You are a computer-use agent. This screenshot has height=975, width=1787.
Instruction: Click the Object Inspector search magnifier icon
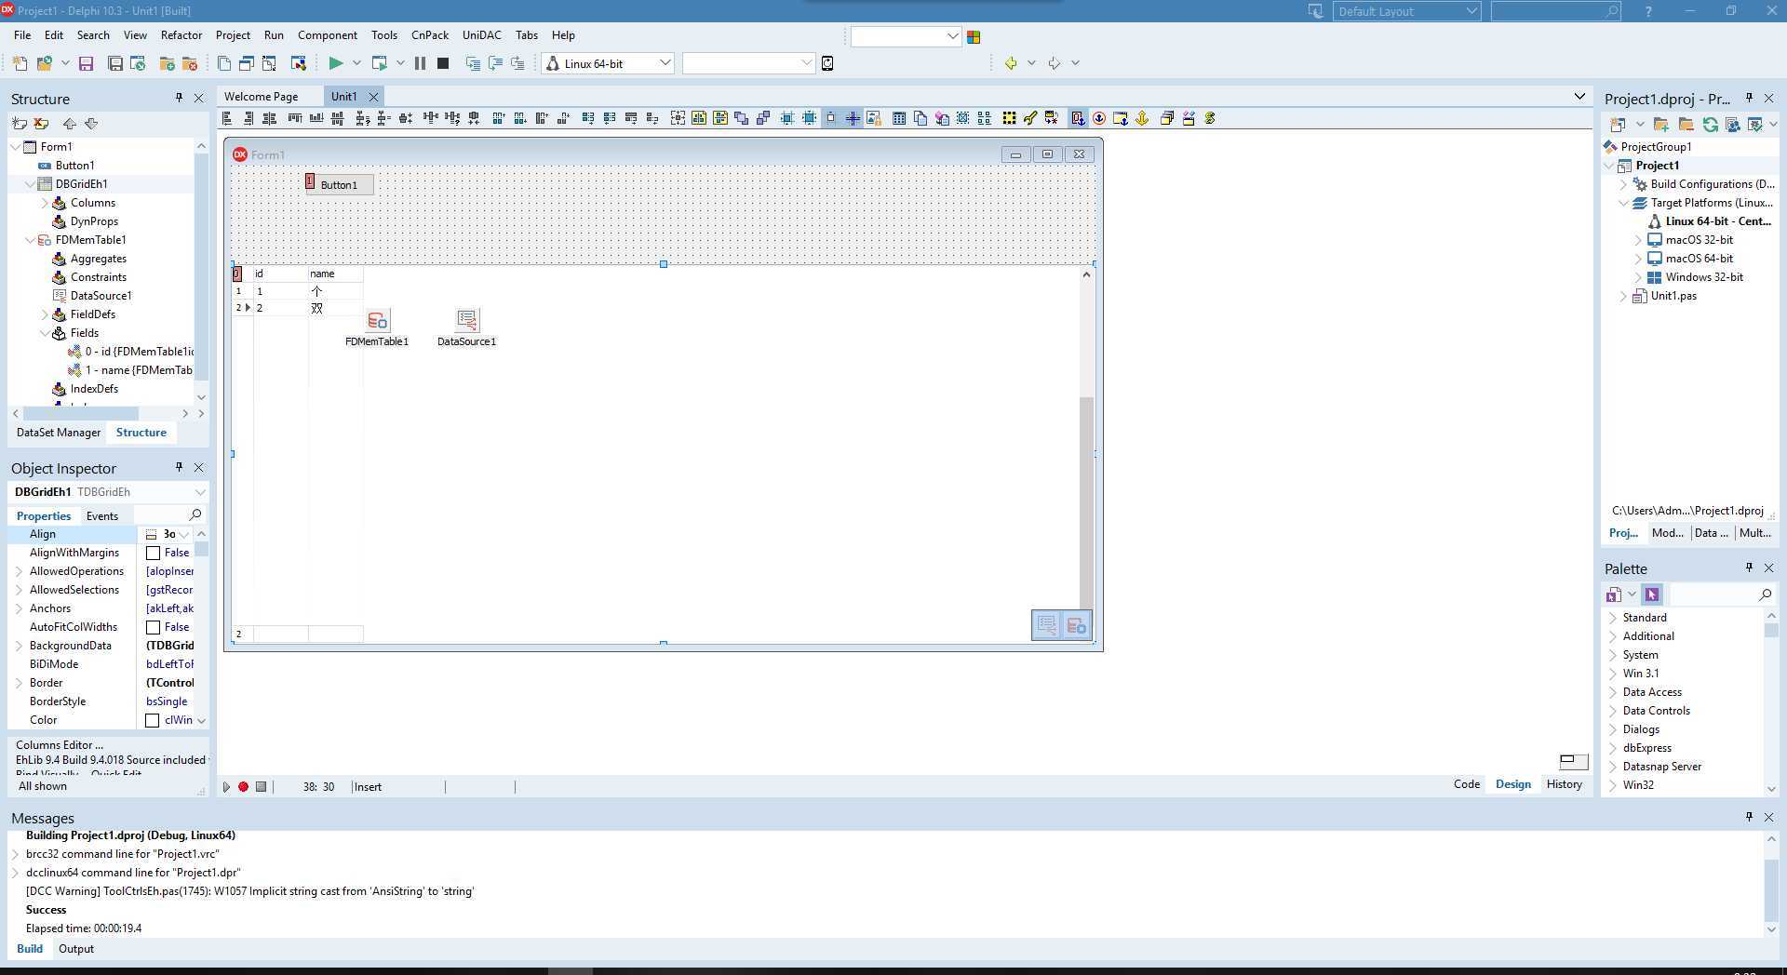[195, 515]
